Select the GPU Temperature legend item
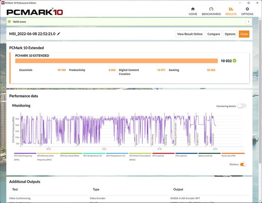The height and width of the screenshot is (203, 262). [117, 155]
